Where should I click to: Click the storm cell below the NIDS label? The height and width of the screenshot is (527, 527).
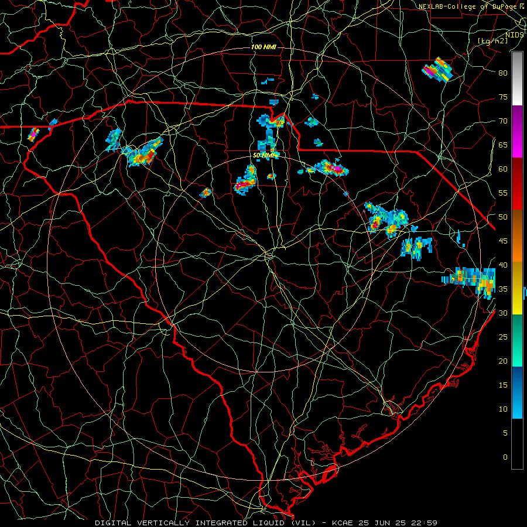point(437,70)
